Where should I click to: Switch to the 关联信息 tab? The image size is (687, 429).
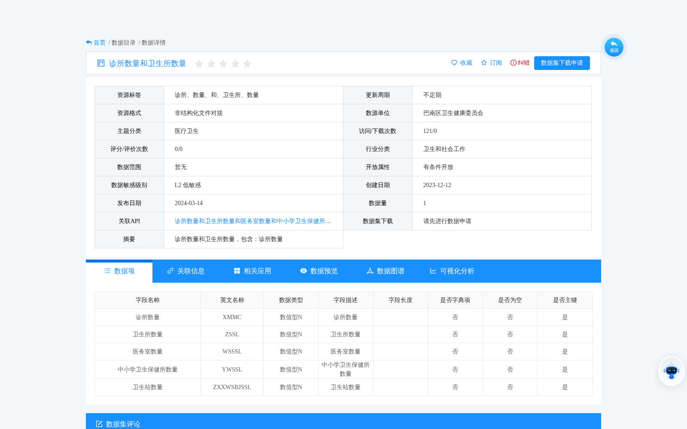(186, 271)
